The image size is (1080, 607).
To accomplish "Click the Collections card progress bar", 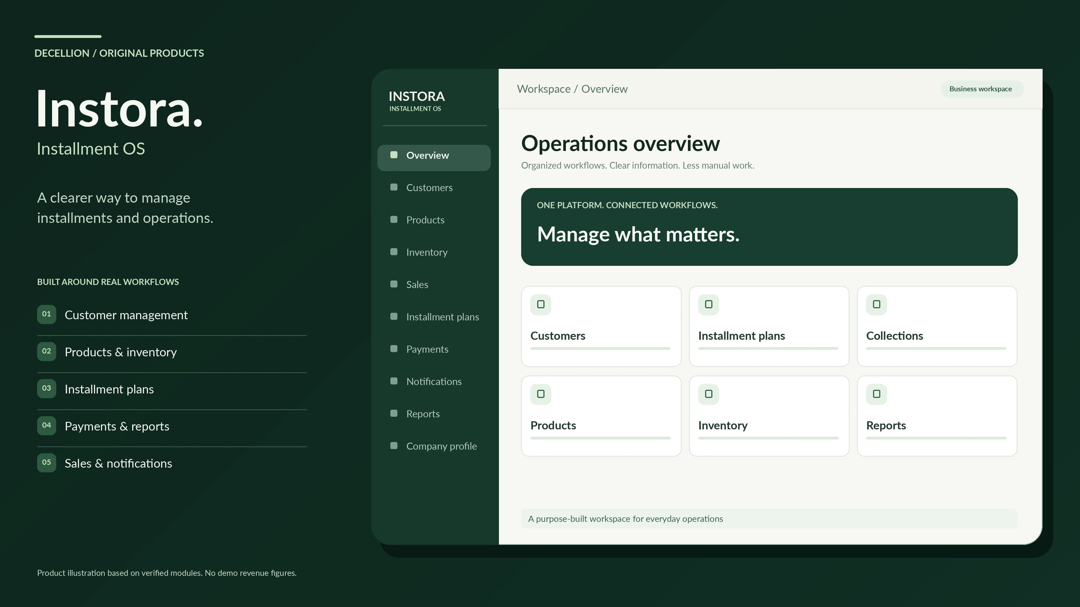I will coord(936,348).
